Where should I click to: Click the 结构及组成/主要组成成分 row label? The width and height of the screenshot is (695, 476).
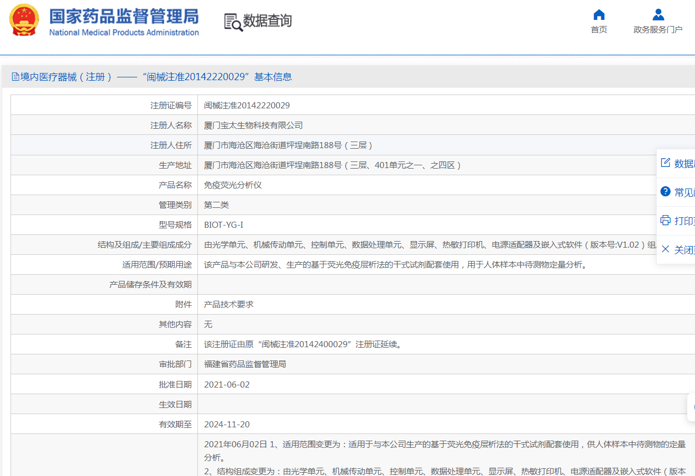pyautogui.click(x=145, y=245)
